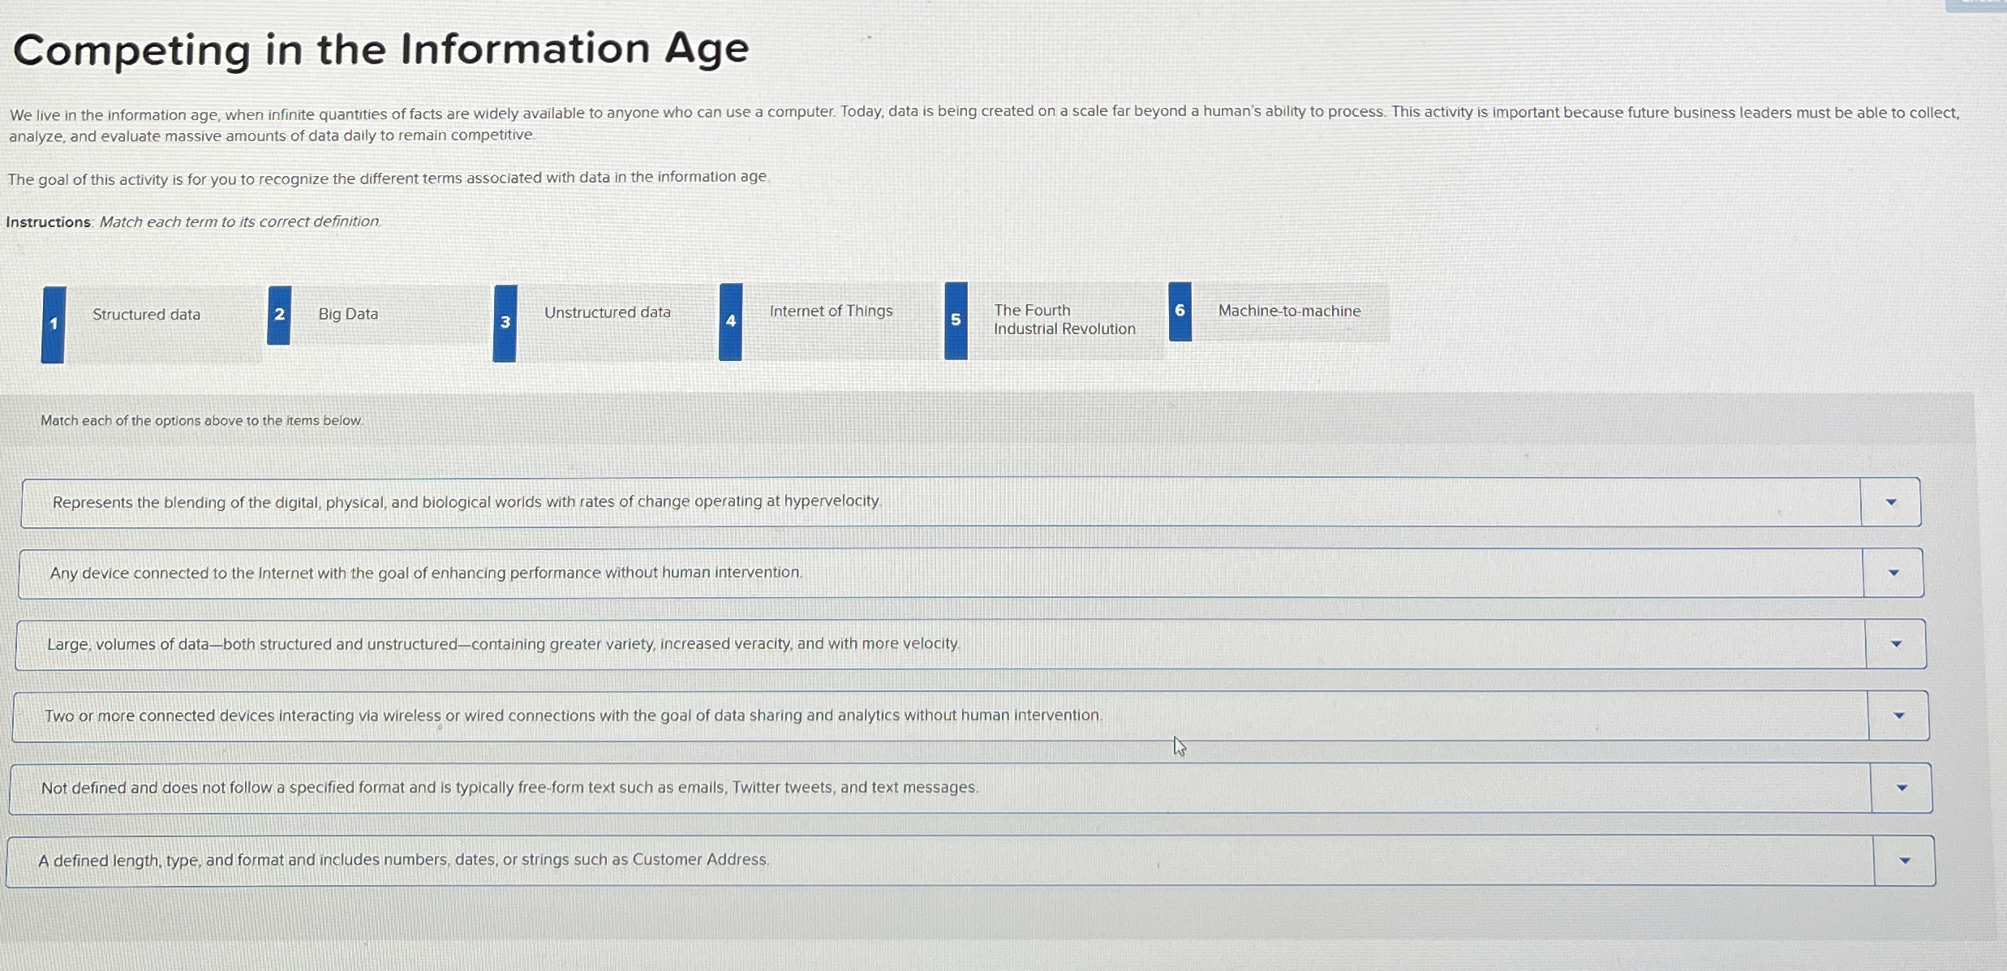Open the dropdown for the enhancing performance definition
The height and width of the screenshot is (971, 2007).
(1893, 573)
